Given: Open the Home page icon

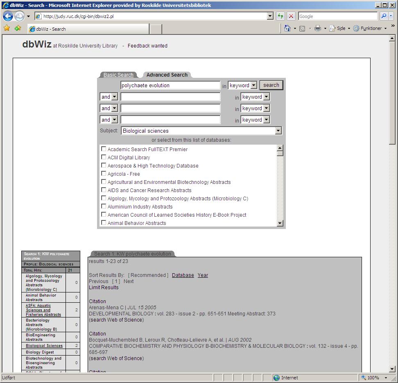Looking at the screenshot, I should [x=287, y=28].
